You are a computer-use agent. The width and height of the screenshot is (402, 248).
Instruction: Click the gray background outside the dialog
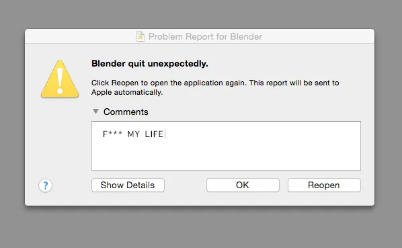pos(201,228)
